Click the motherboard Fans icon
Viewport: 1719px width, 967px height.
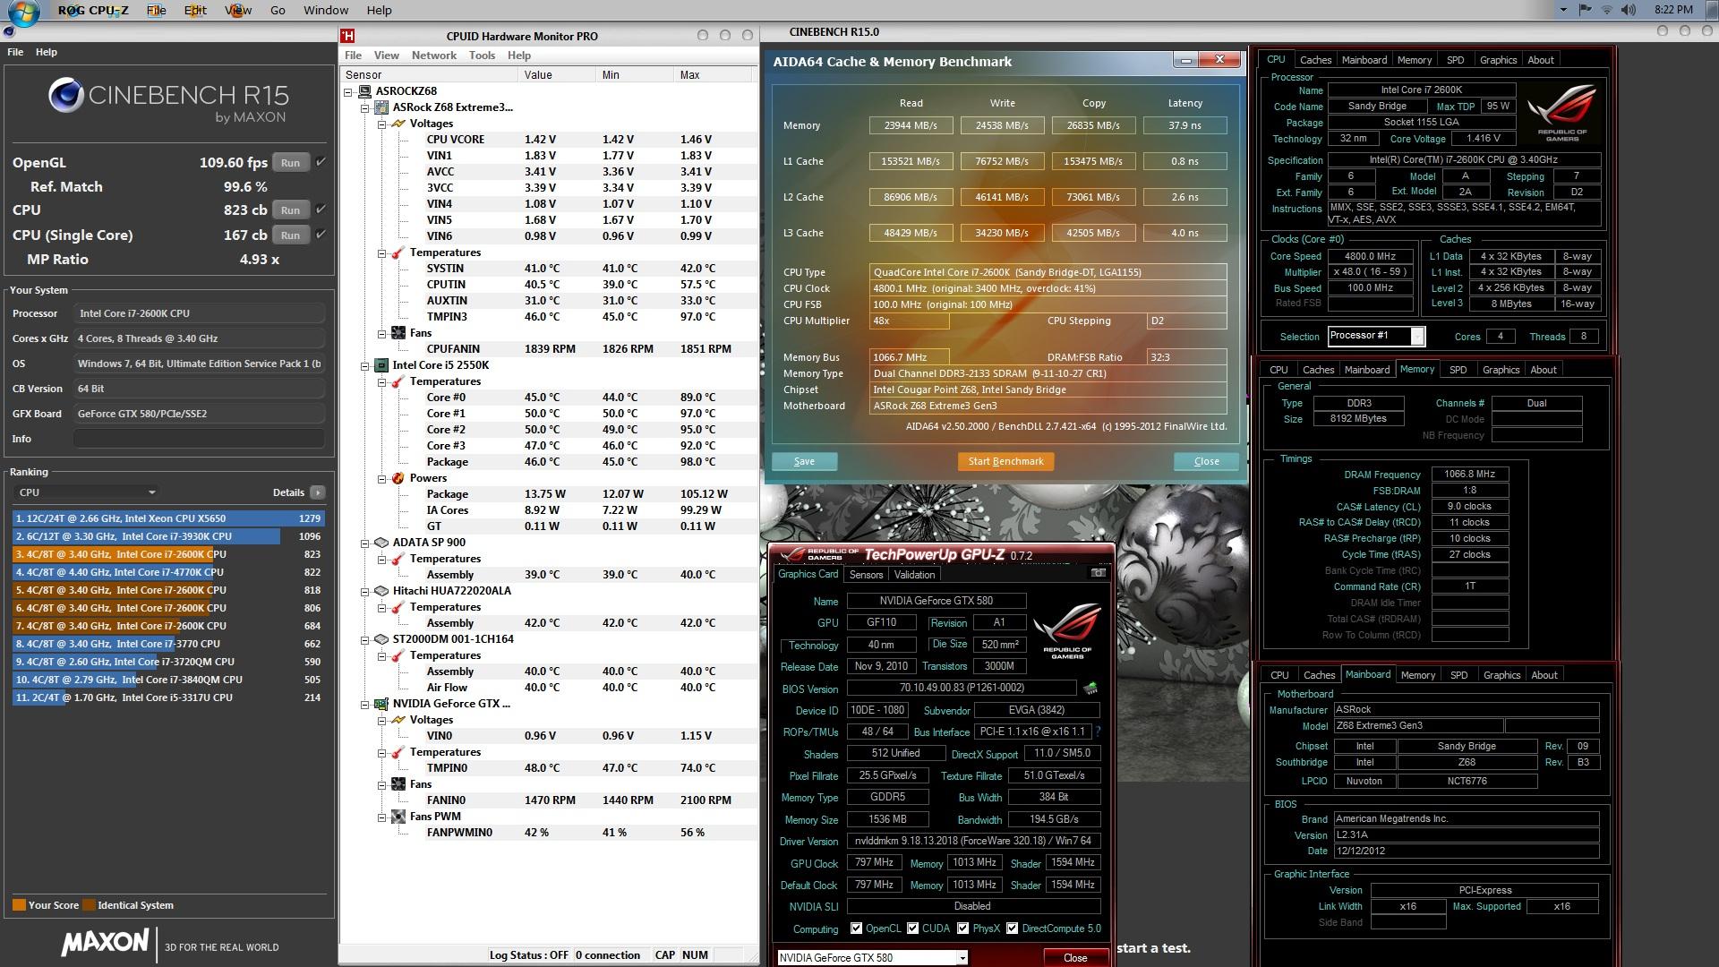click(x=398, y=333)
